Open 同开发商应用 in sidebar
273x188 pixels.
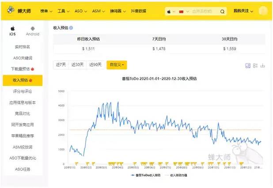[x=23, y=125]
